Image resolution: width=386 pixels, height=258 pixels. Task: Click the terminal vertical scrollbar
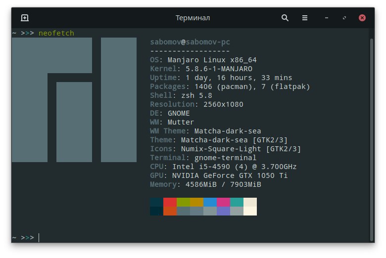(x=372, y=140)
